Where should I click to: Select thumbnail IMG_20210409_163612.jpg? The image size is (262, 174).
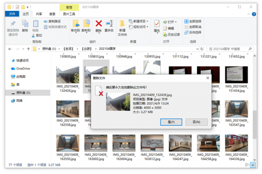(152, 143)
